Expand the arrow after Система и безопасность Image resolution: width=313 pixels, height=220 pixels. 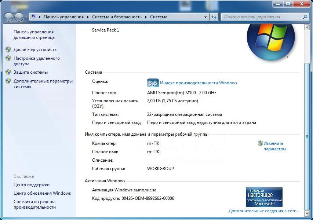(146, 17)
